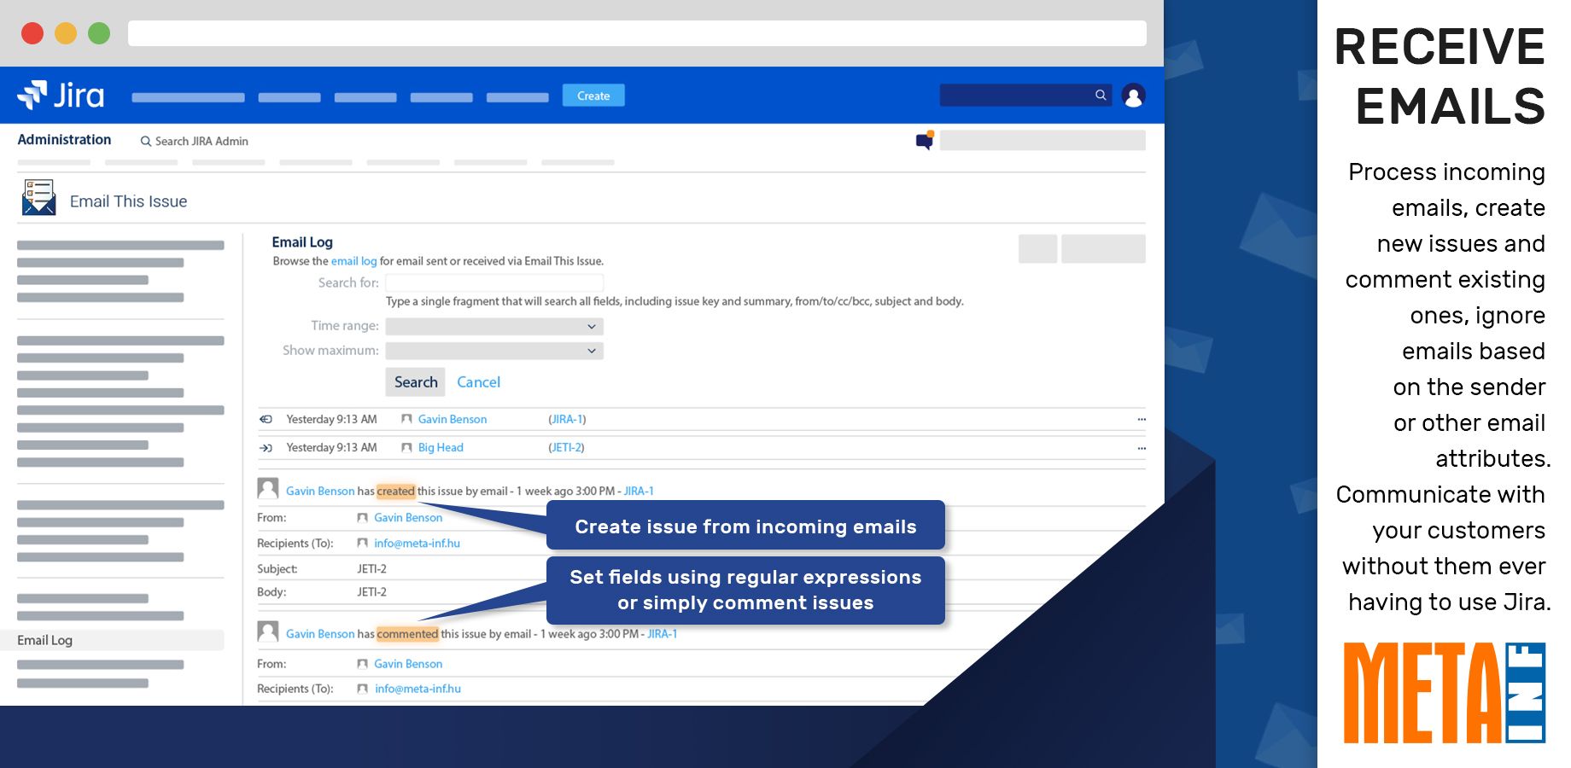Open the feedback speech bubble icon

(925, 141)
